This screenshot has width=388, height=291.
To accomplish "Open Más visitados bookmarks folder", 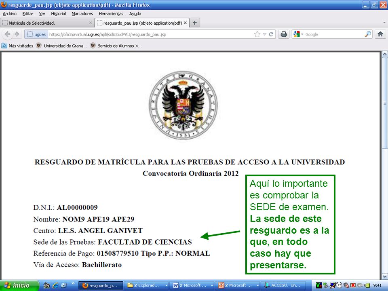I will [x=17, y=46].
